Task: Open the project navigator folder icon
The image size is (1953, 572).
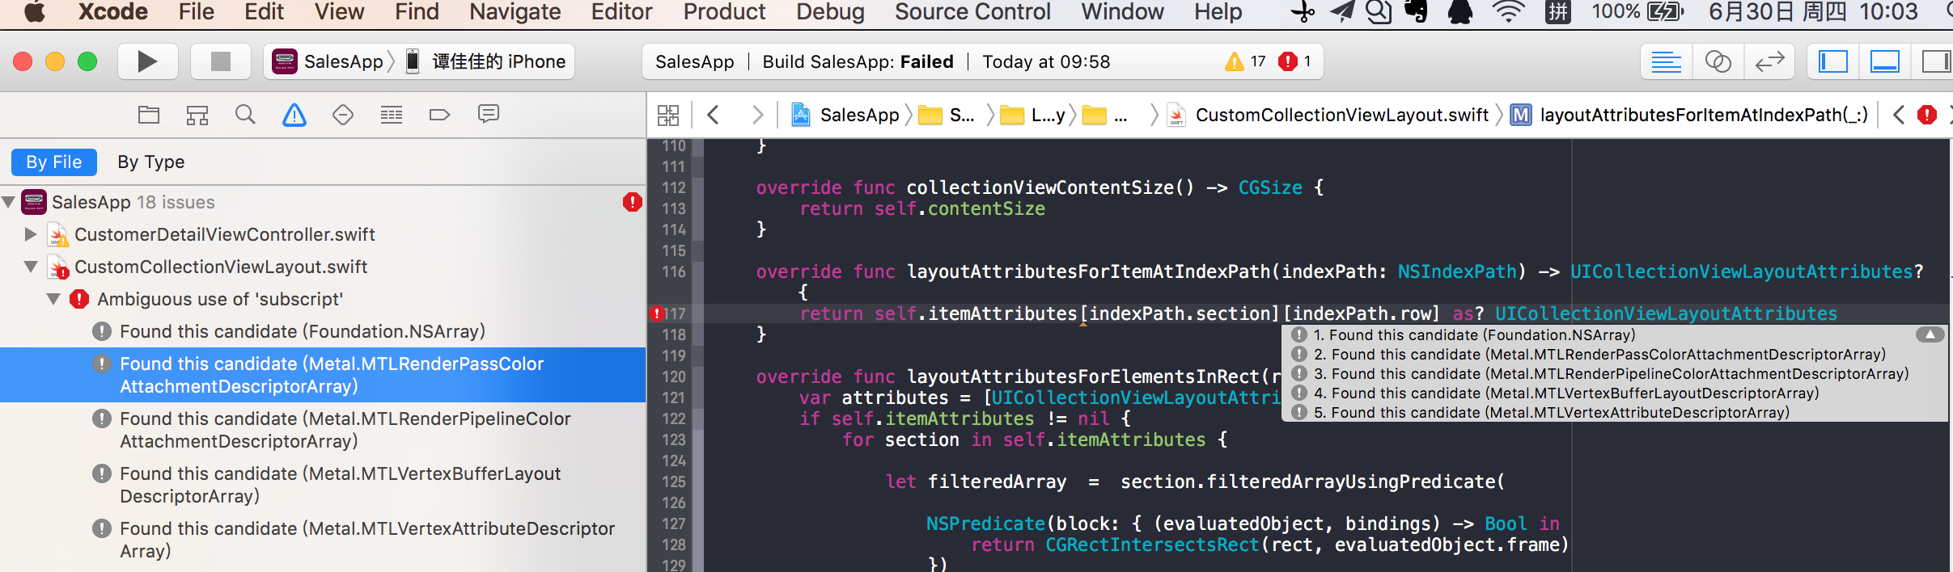Action: 149,115
